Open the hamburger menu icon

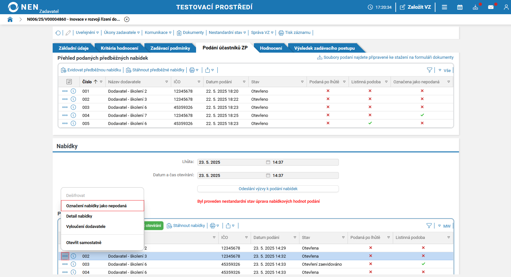(444, 7)
